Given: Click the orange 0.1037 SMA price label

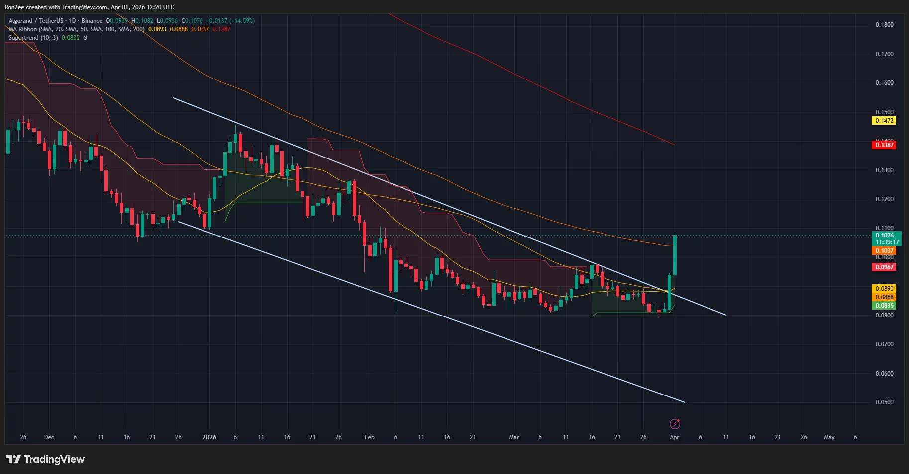Looking at the screenshot, I should pos(884,251).
